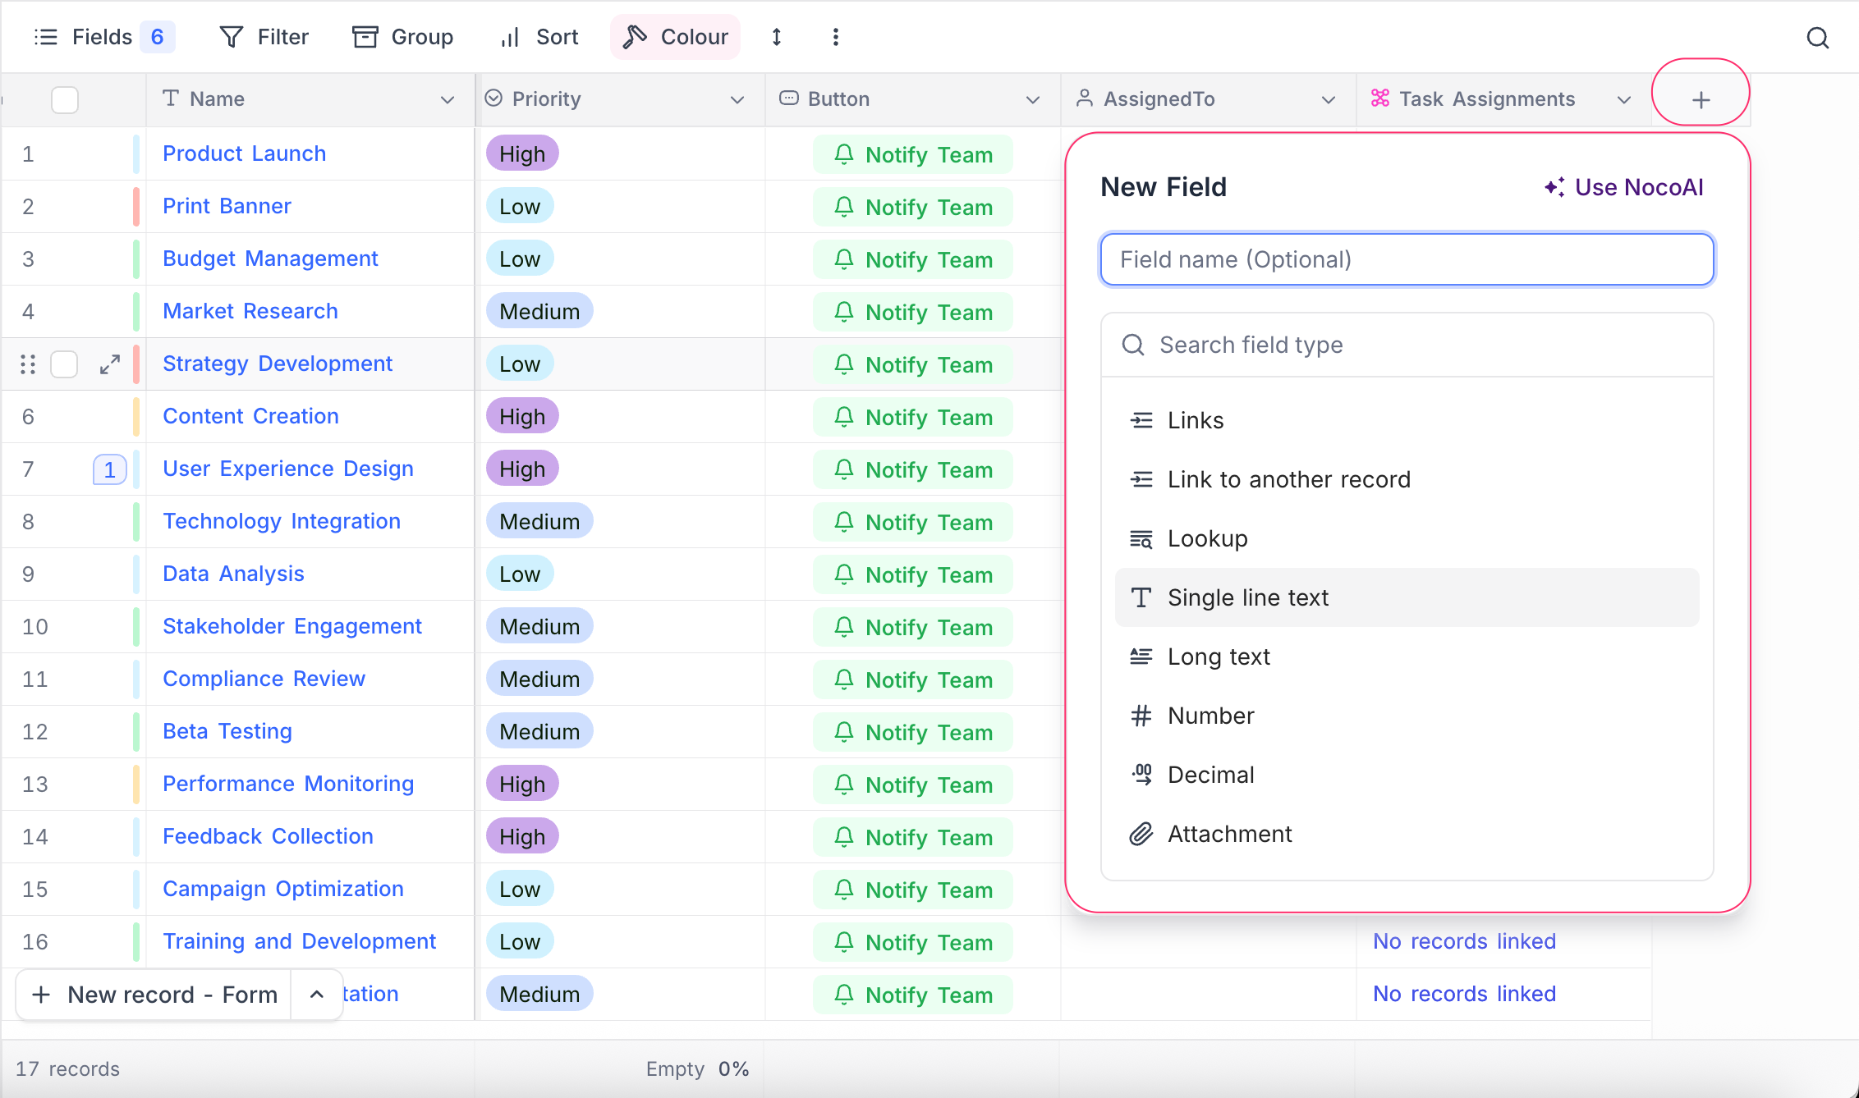Screen dimensions: 1859x1098
Task: Click the Field name input box
Action: click(1406, 259)
